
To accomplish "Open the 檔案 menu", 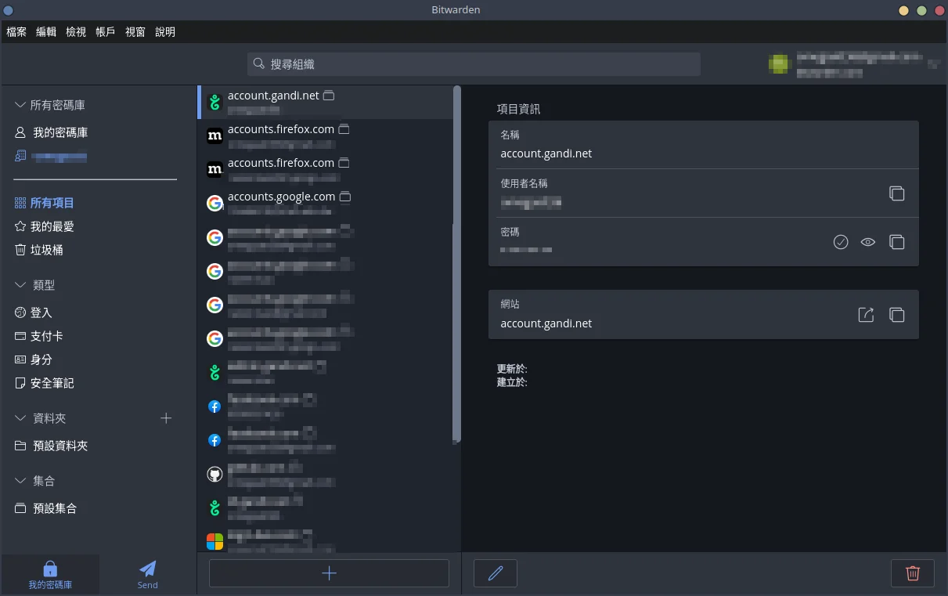I will [16, 32].
